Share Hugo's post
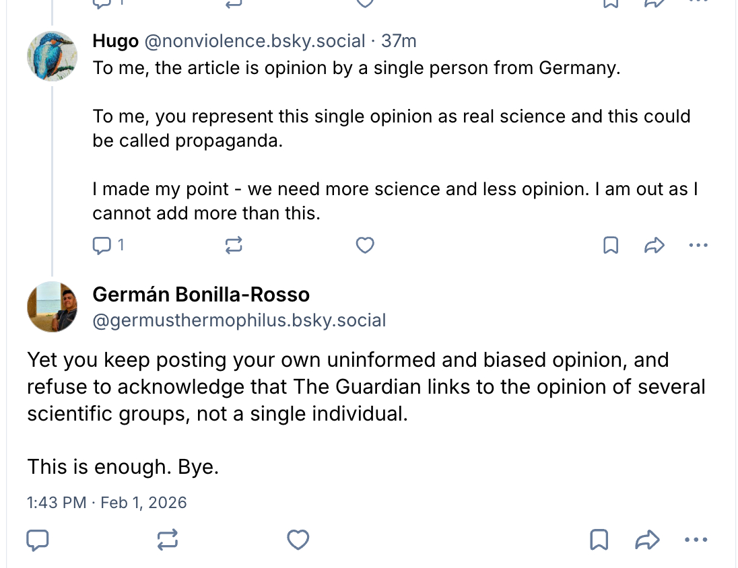Image resolution: width=738 pixels, height=568 pixels. [x=654, y=246]
